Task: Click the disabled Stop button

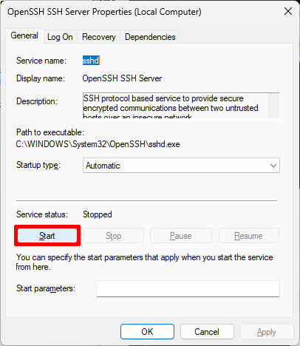Action: coord(114,236)
